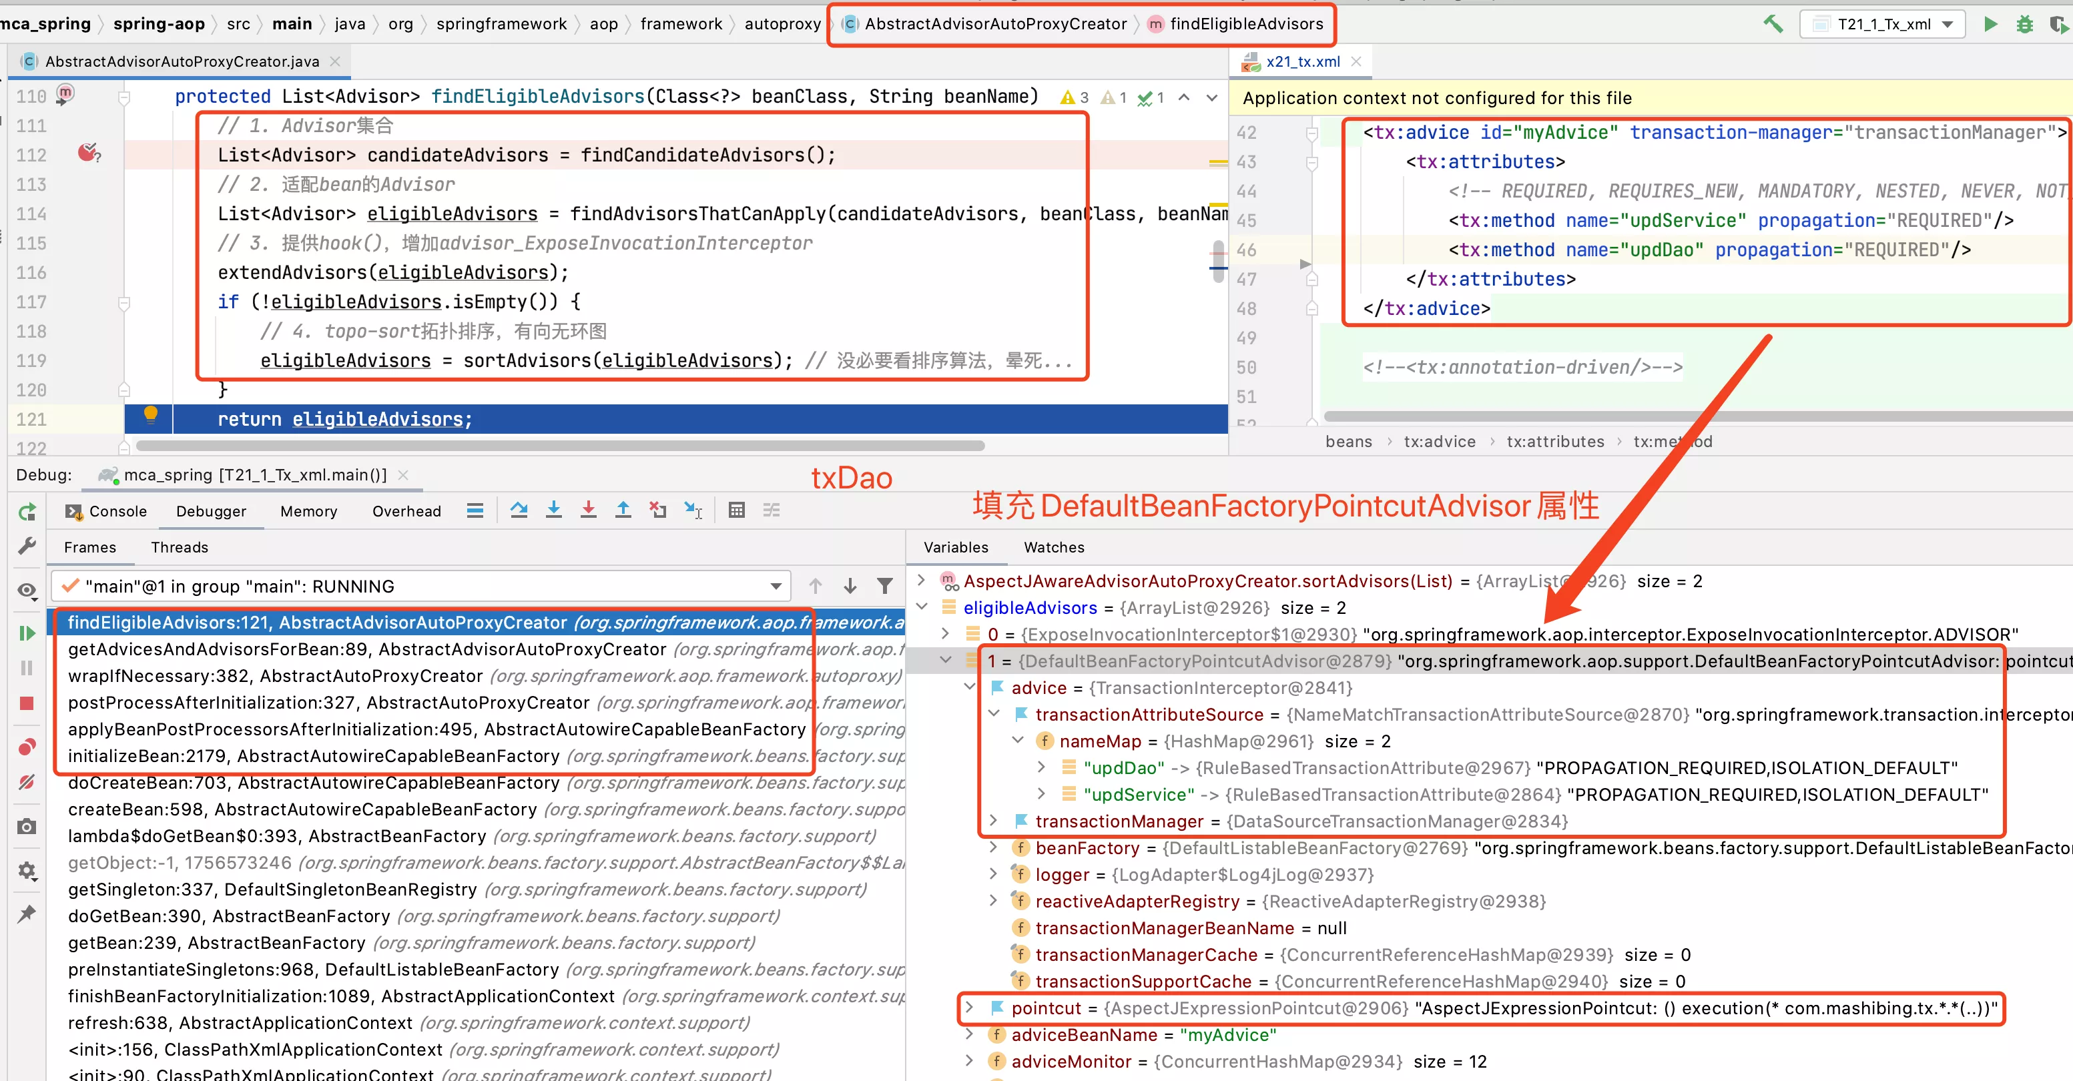Click the XML editor horizontal scrollbar
2073x1081 pixels.
[x=1697, y=416]
